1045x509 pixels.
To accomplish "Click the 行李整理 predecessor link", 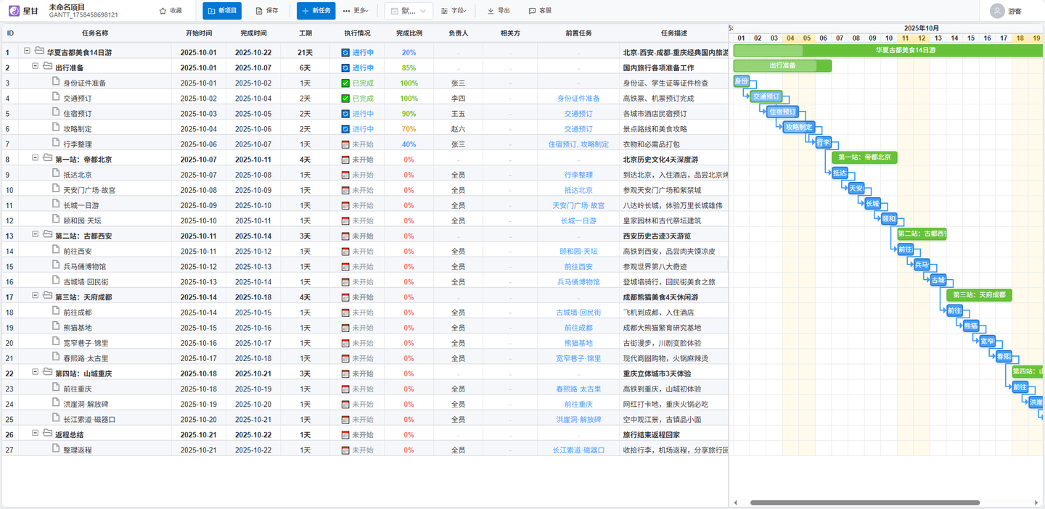I will coord(579,173).
